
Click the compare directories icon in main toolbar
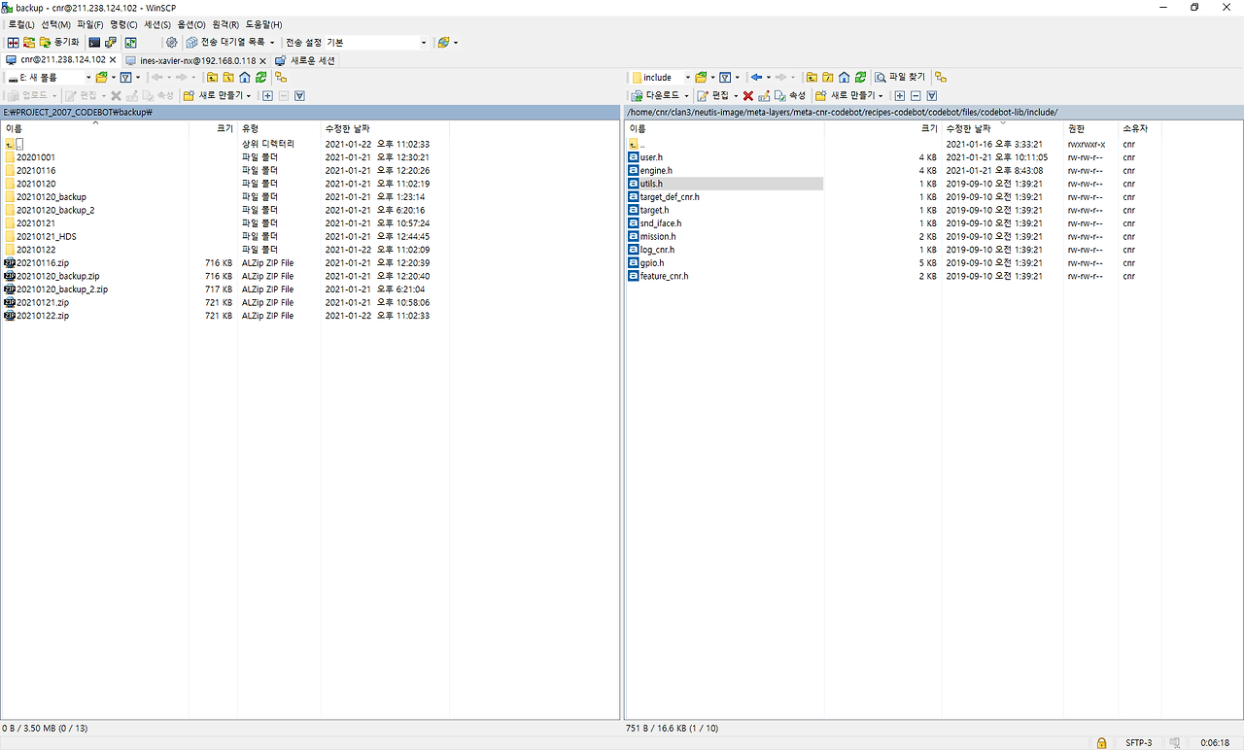[x=14, y=43]
